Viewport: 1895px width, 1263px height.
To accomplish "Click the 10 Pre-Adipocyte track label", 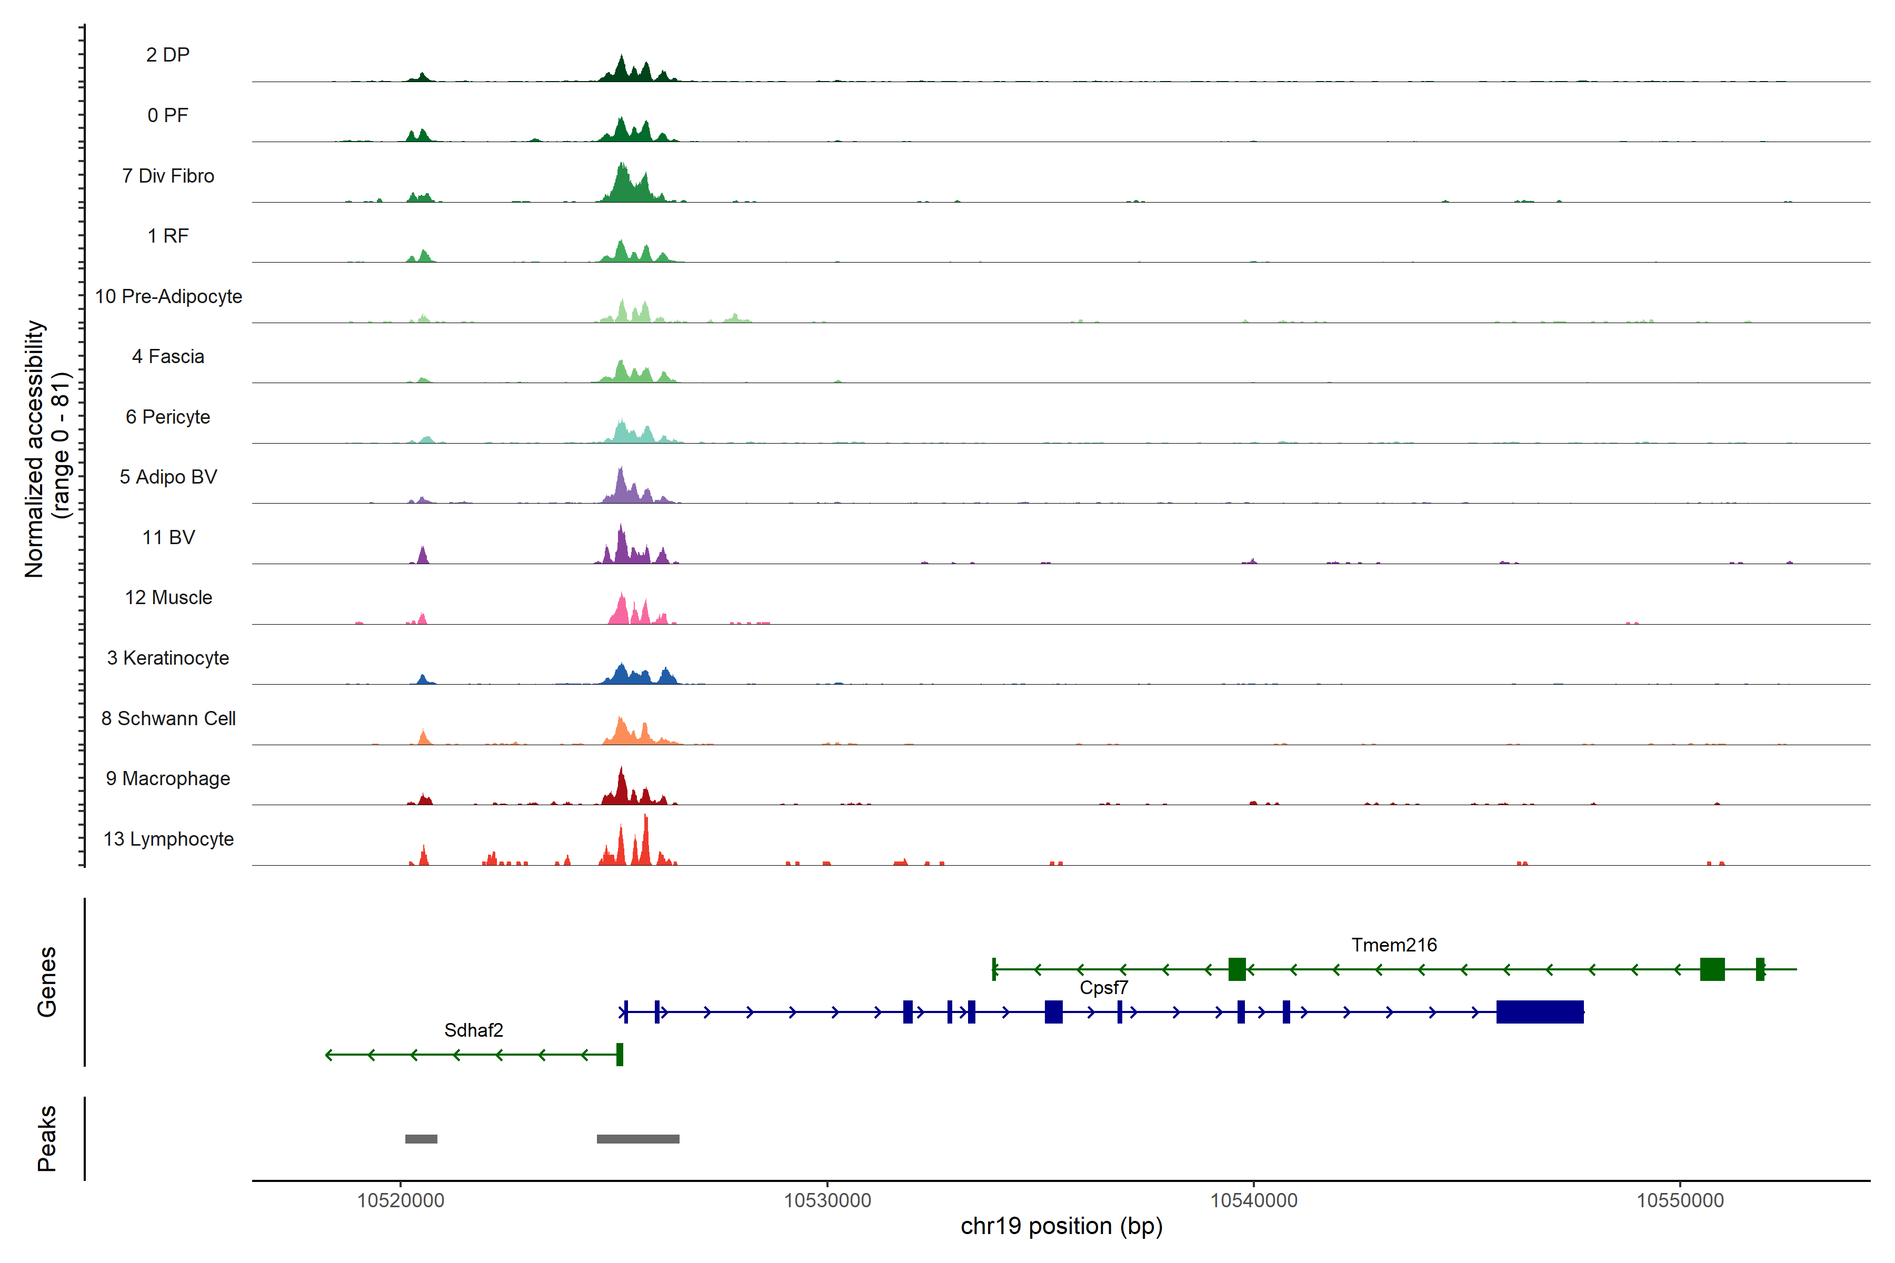I will [168, 296].
